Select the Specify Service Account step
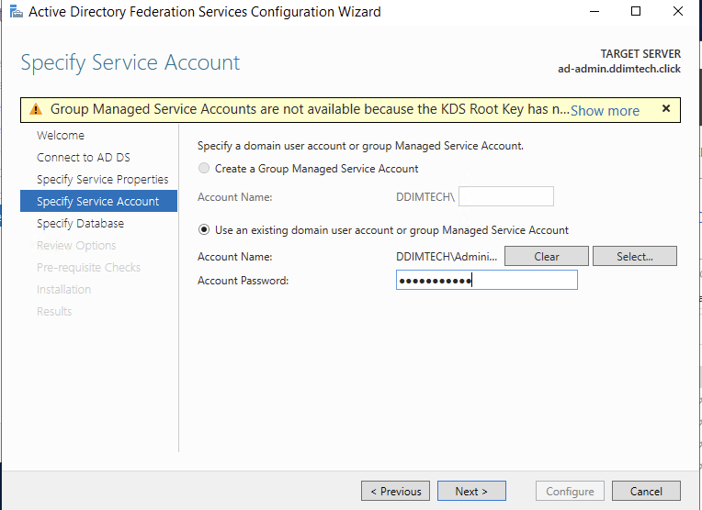This screenshot has width=702, height=510. point(98,201)
